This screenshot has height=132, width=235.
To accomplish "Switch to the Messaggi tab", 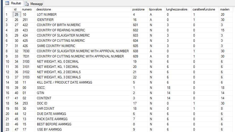I will point(36,4).
